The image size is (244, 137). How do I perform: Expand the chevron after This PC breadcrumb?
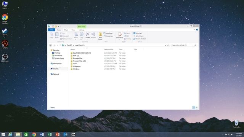point(73,45)
